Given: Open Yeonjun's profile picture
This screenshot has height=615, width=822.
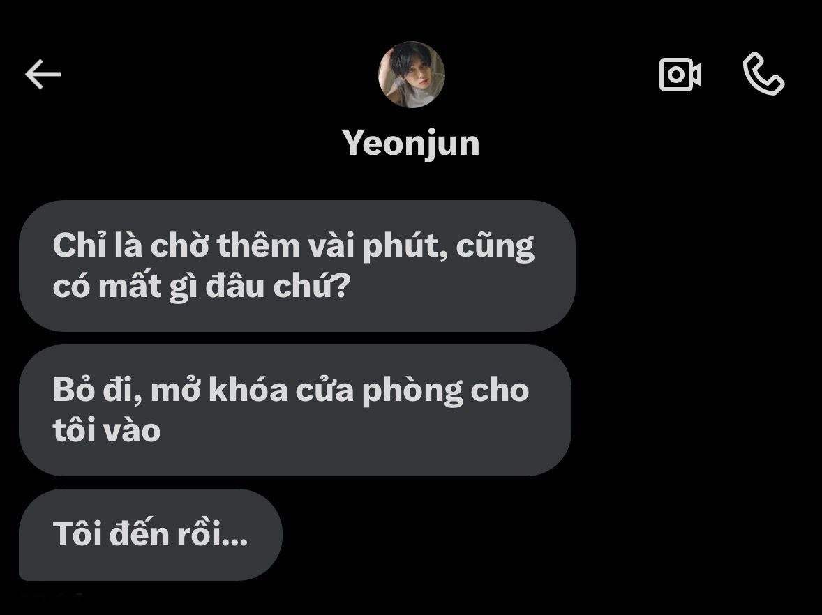Looking at the screenshot, I should pos(412,75).
